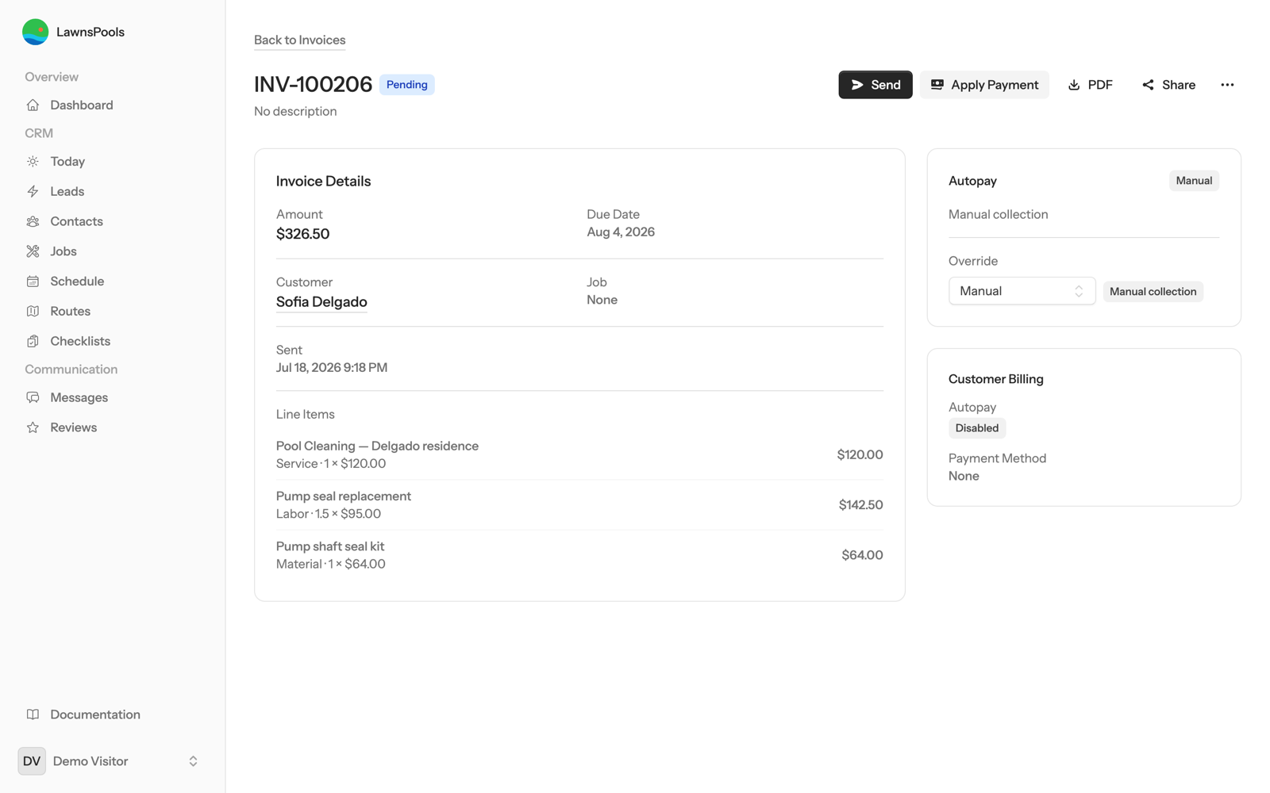
Task: Send the invoice
Action: (x=876, y=85)
